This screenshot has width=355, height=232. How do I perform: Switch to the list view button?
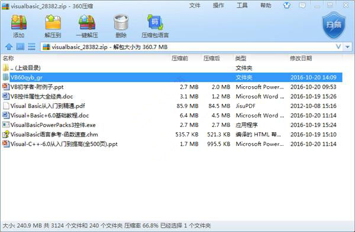tap(32, 47)
